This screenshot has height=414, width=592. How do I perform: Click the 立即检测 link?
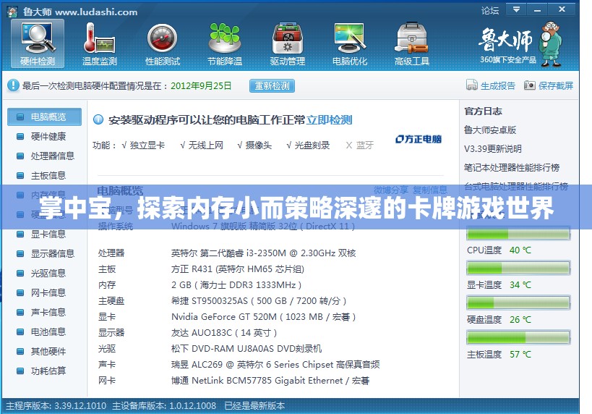pos(329,120)
